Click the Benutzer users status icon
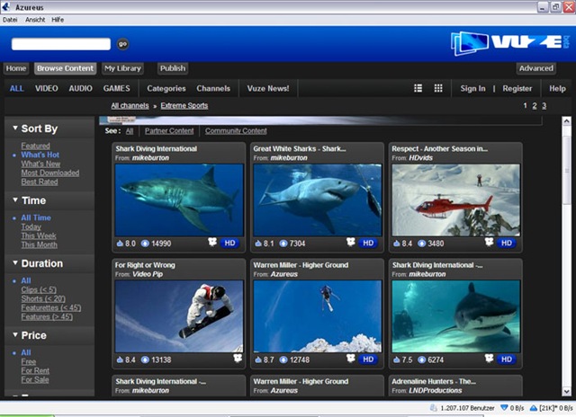This screenshot has height=417, width=576. [x=434, y=408]
